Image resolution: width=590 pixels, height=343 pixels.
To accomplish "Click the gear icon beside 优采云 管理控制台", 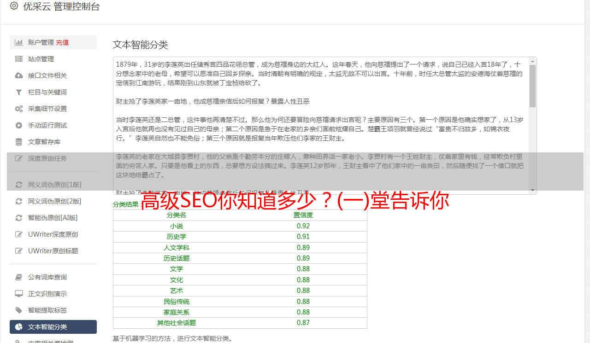I will [x=14, y=6].
